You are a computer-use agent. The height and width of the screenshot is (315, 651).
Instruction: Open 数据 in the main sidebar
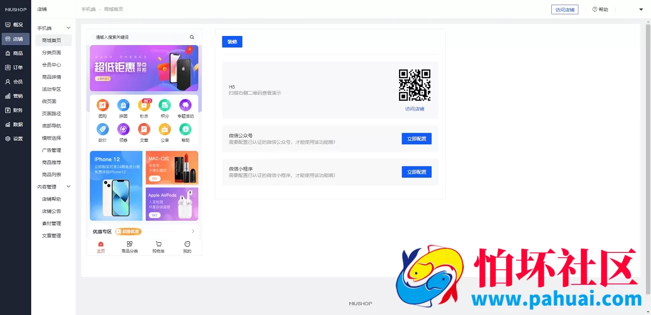[x=15, y=125]
